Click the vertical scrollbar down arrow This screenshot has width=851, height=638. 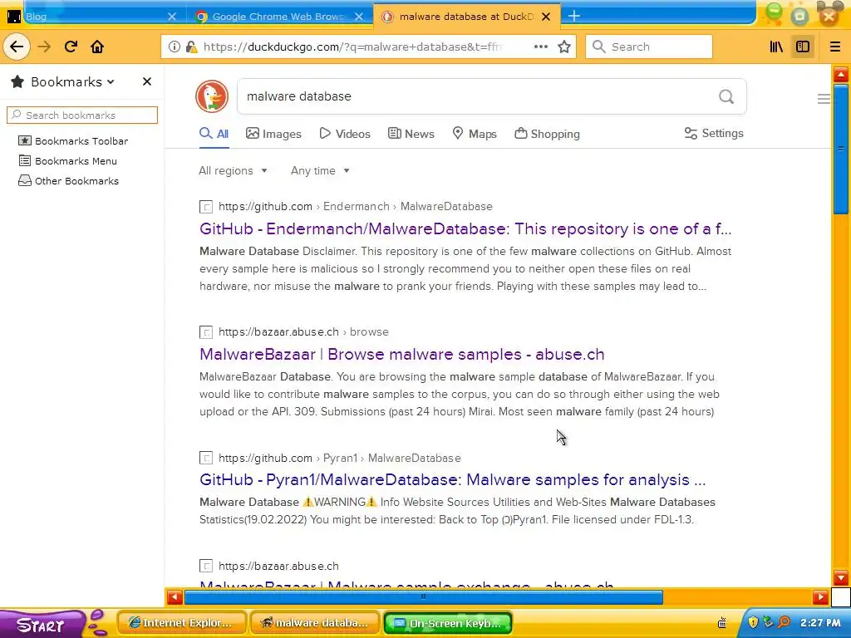click(x=841, y=578)
